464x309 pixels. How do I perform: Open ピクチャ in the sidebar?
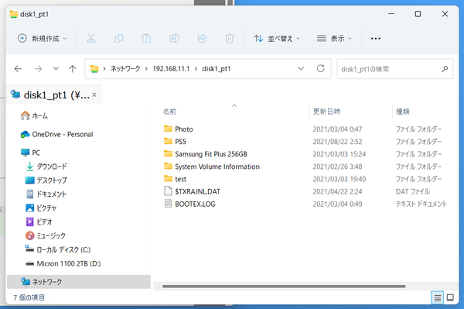[x=41, y=208]
